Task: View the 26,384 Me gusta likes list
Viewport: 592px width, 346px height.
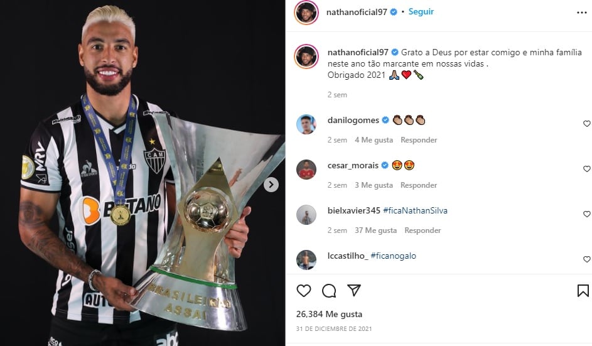Action: point(329,314)
